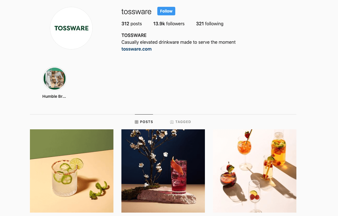
Task: Click the blue Follow button
Action: (166, 11)
